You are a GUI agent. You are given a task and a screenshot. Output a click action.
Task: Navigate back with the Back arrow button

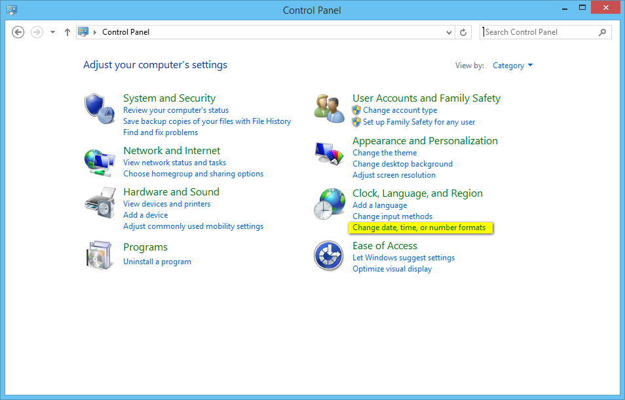(x=18, y=32)
